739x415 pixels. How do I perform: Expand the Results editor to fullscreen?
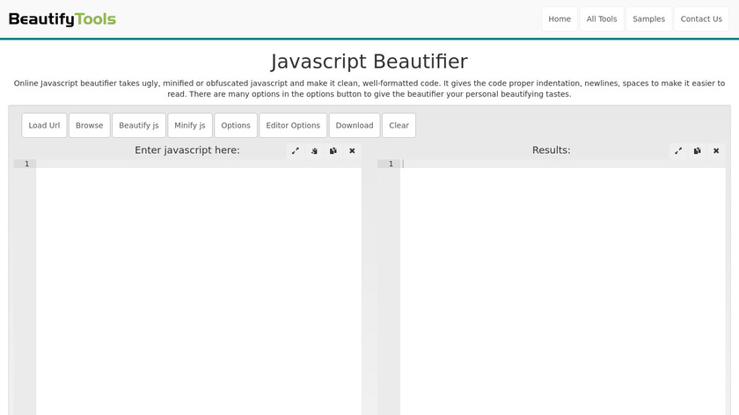pyautogui.click(x=678, y=150)
